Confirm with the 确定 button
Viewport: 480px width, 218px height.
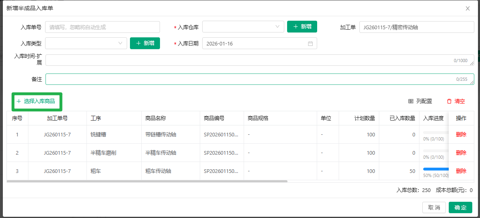pyautogui.click(x=460, y=207)
